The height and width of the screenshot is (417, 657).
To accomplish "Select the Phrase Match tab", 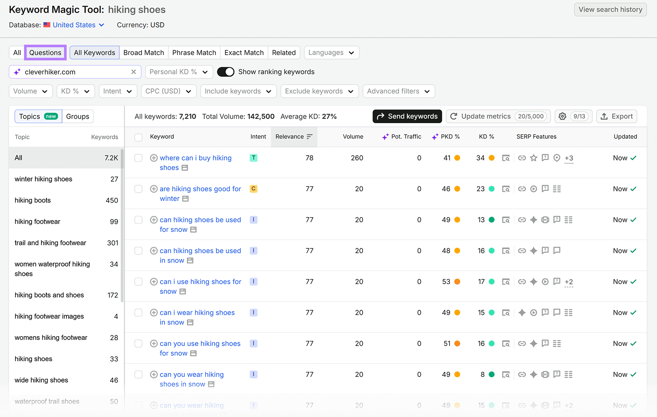I will (x=194, y=53).
